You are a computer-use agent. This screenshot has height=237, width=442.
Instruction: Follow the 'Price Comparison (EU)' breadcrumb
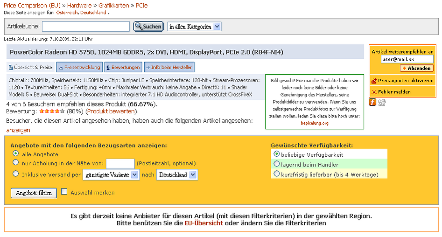[x=32, y=5]
